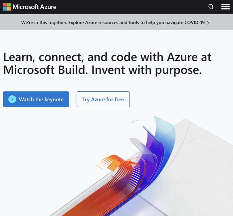The image size is (233, 216).
Task: Open the hamburger navigation menu
Action: pos(225,7)
